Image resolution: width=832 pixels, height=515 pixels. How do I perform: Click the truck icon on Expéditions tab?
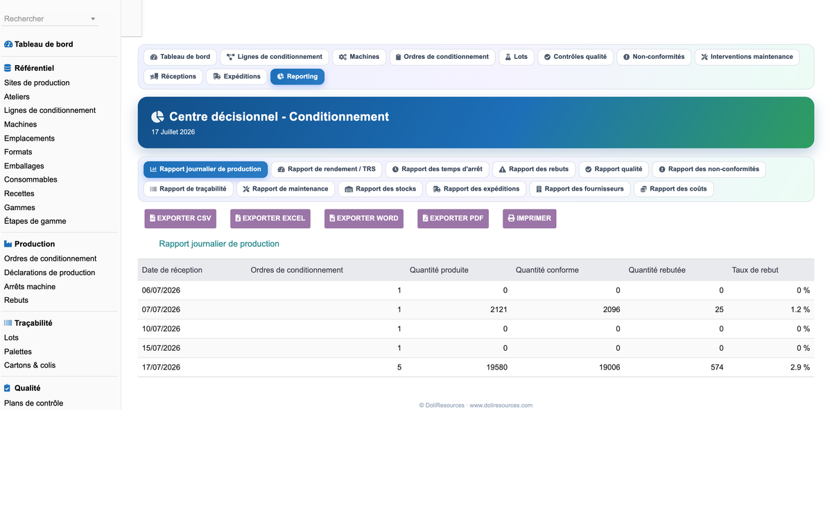click(x=217, y=76)
